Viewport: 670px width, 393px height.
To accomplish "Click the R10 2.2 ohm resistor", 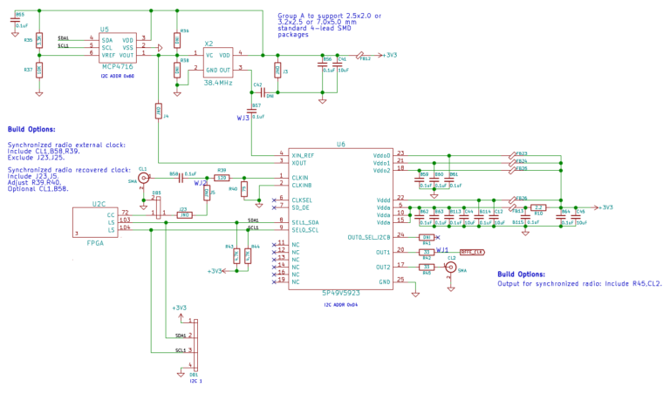I will [538, 207].
